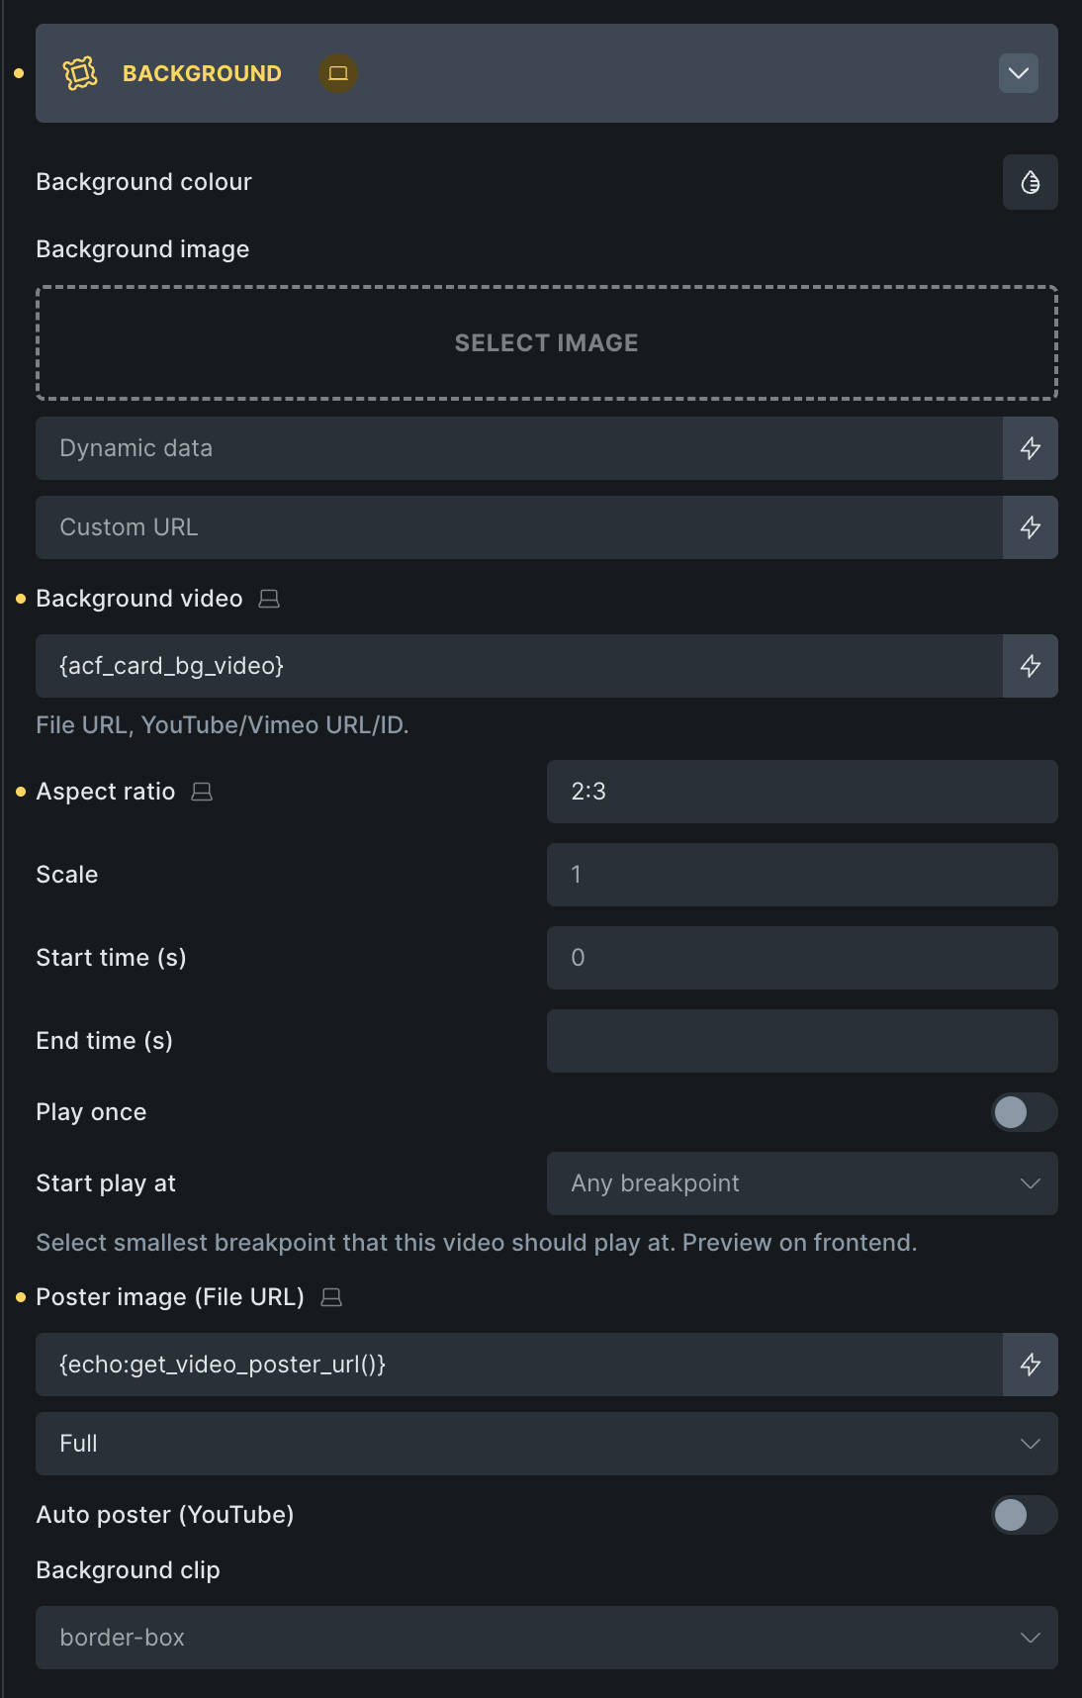Click breakpoint icon beside Background video label
The image size is (1082, 1698).
[269, 599]
